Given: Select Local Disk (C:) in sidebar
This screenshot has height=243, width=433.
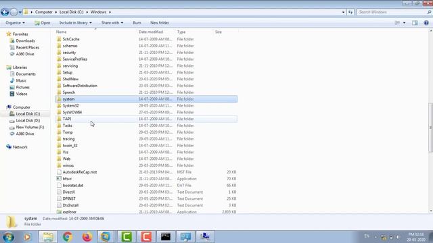Looking at the screenshot, I should point(28,114).
